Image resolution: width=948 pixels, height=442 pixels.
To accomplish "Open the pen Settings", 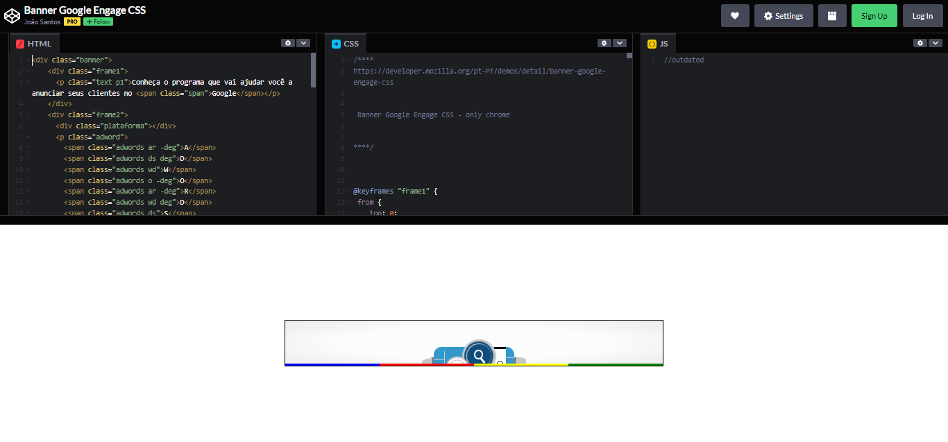I will tap(784, 15).
